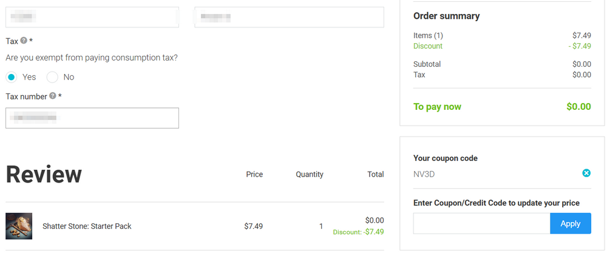607x253 pixels.
Task: Click the top-left blurred input field
Action: tap(92, 17)
